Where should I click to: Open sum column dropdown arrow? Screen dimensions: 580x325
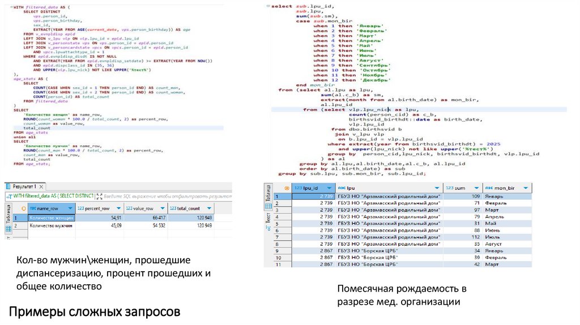476,188
